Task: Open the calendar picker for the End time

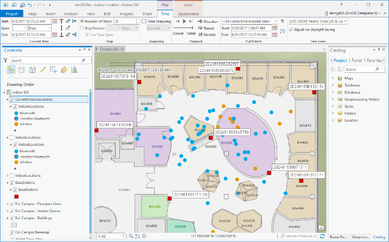Action: click(54, 35)
